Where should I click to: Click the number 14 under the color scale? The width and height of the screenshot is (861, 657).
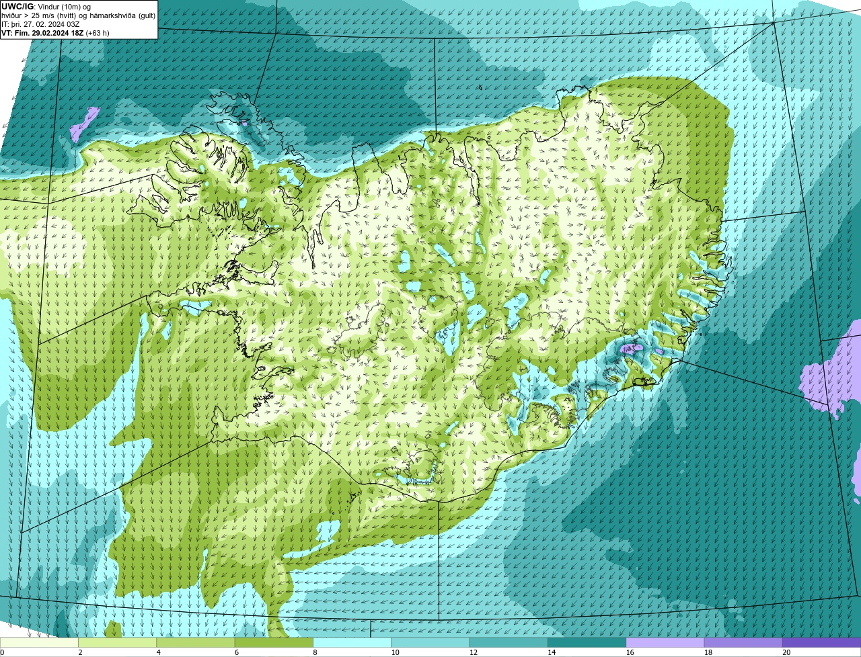pos(552,652)
